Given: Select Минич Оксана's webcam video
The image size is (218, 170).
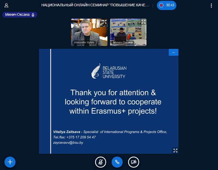Looking at the screenshot, I should pyautogui.click(x=128, y=31).
